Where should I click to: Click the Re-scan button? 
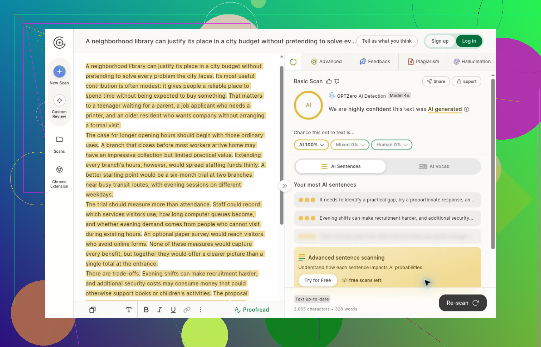point(463,303)
